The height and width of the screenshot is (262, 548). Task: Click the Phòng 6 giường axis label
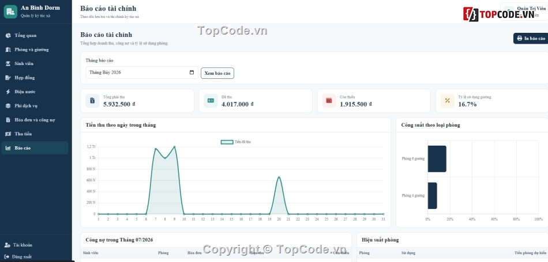[413, 159]
